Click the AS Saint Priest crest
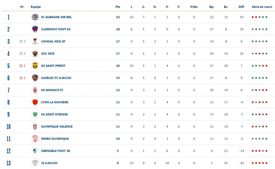Image resolution: width=275 pixels, height=169 pixels. point(35,66)
